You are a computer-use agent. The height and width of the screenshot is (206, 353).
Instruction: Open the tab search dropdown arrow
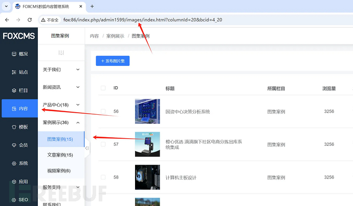(6, 6)
